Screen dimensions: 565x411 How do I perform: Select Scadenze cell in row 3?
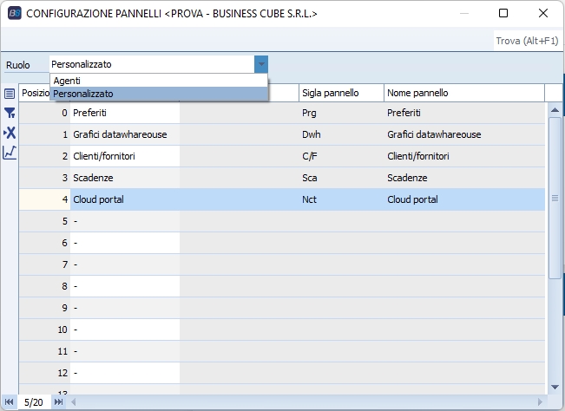[125, 178]
